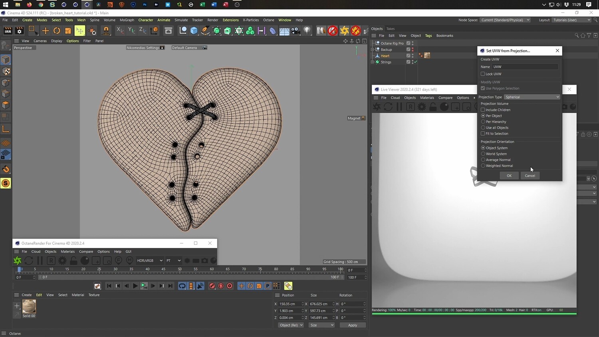This screenshot has width=599, height=337.
Task: Add a Cube primitive from toolbar
Action: (x=194, y=31)
